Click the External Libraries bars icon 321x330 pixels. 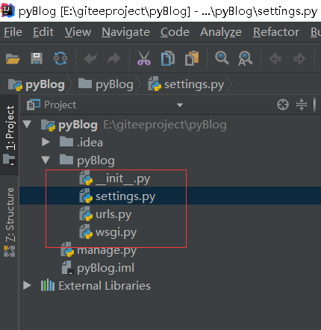click(48, 285)
